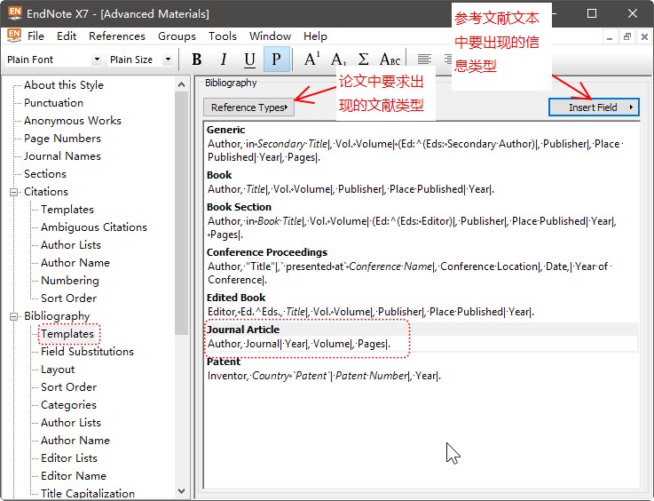Click the Conference Proceedings heading
The height and width of the screenshot is (501, 654).
tap(267, 252)
